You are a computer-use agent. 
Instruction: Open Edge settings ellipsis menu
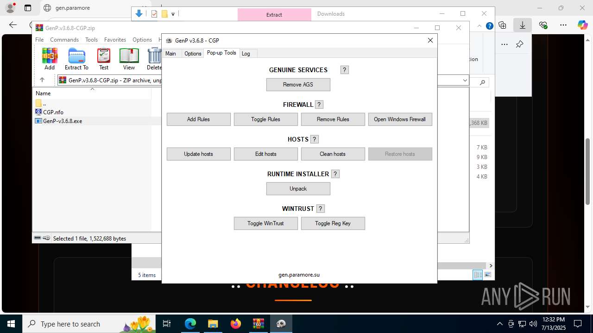(x=563, y=25)
